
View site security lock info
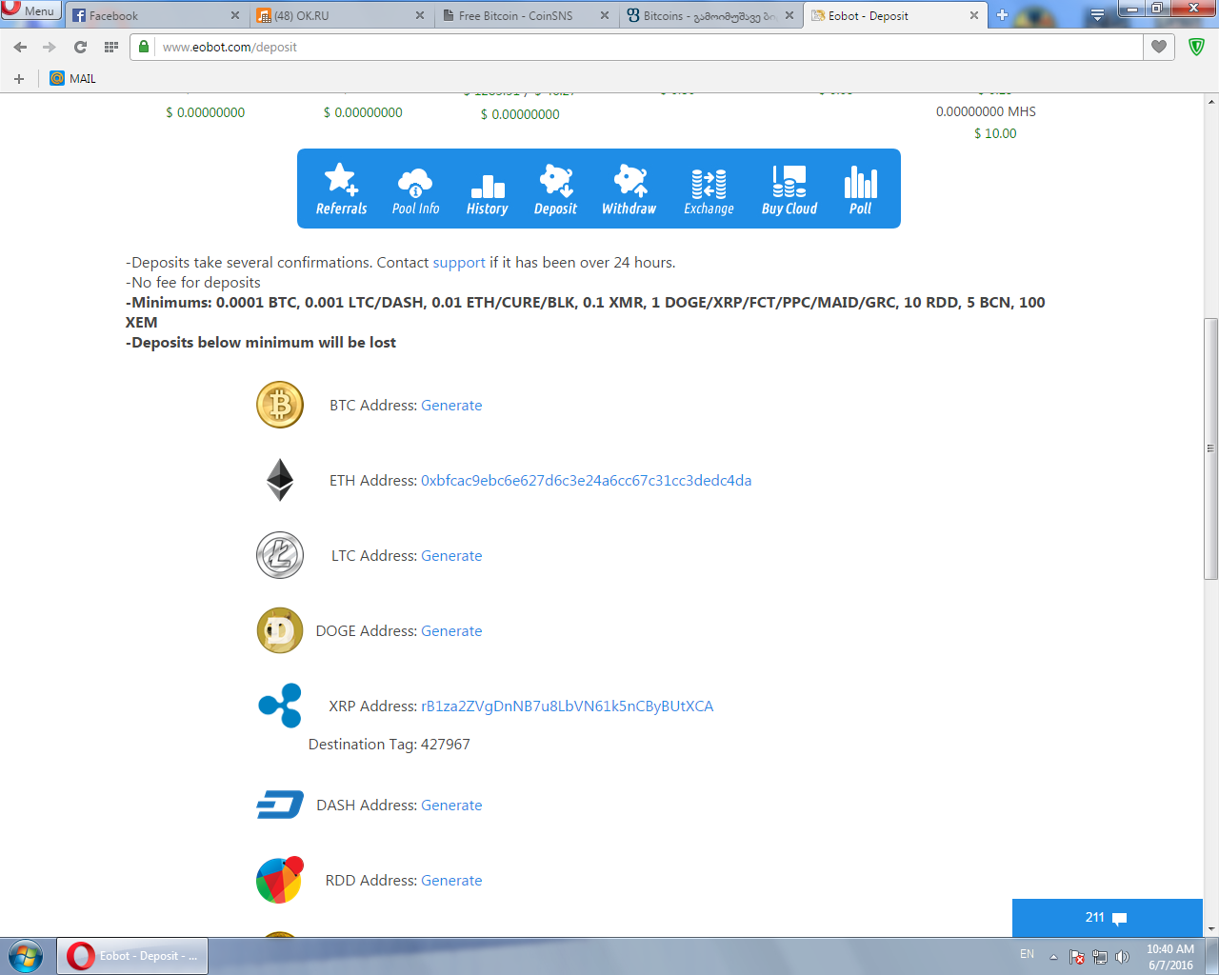click(x=143, y=47)
